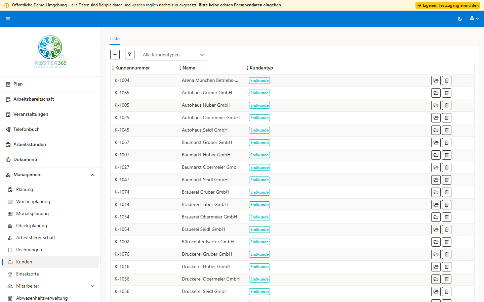Sort by Kundennummer column header
Image resolution: width=484 pixels, height=302 pixels.
(132, 68)
